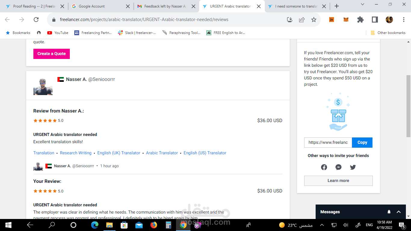Open the Bookmarks bookmark
This screenshot has height=231, width=411.
(18, 33)
